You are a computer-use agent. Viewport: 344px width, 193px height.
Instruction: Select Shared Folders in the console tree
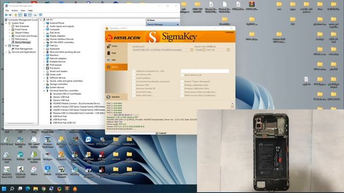point(22,33)
